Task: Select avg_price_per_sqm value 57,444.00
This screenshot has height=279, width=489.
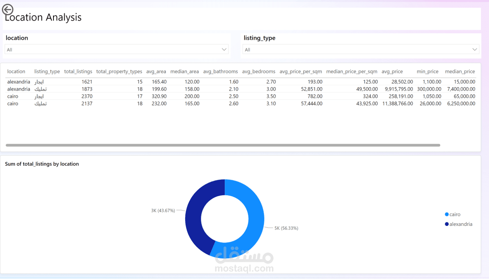Action: click(x=312, y=103)
